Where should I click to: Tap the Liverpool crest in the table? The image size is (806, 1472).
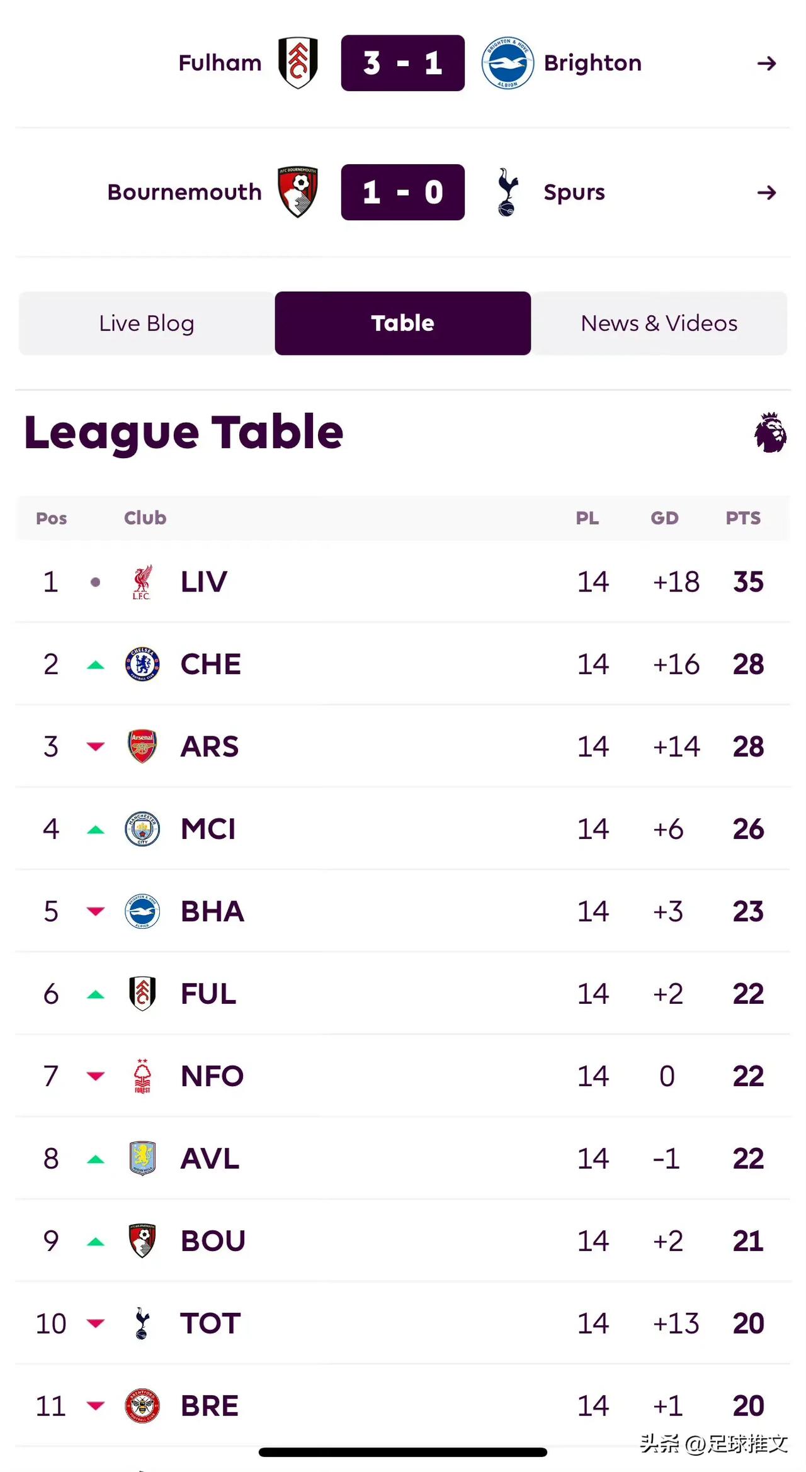click(142, 581)
